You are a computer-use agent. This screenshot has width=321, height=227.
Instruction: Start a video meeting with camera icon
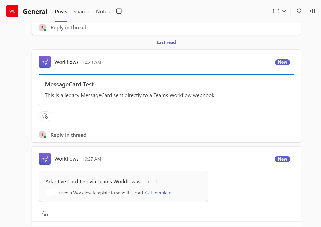276,11
